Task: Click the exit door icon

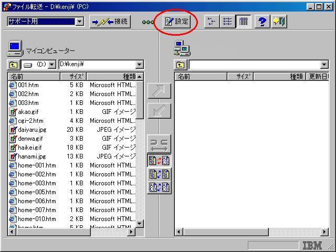Action: 279,22
